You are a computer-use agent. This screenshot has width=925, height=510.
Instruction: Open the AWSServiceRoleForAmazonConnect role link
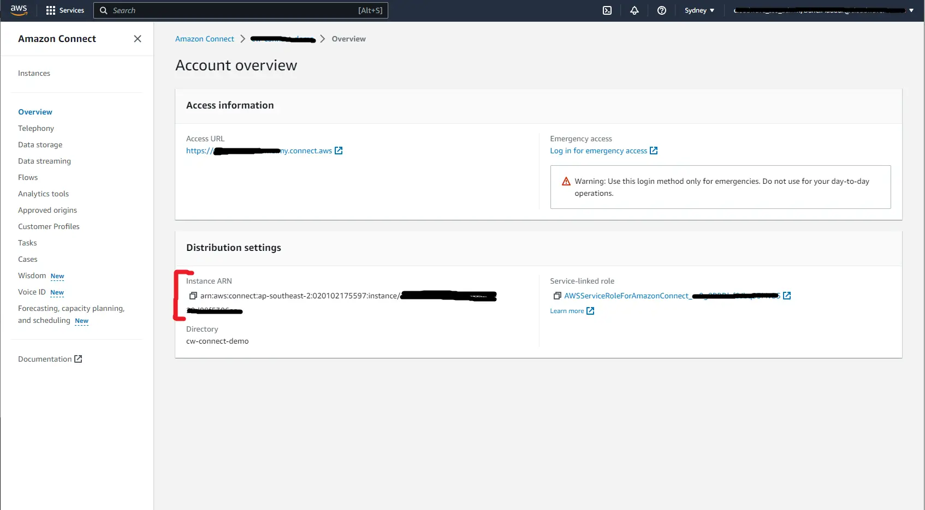672,296
